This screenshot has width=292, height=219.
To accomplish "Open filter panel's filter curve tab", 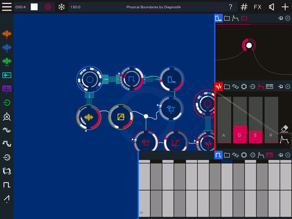I will coord(218,18).
